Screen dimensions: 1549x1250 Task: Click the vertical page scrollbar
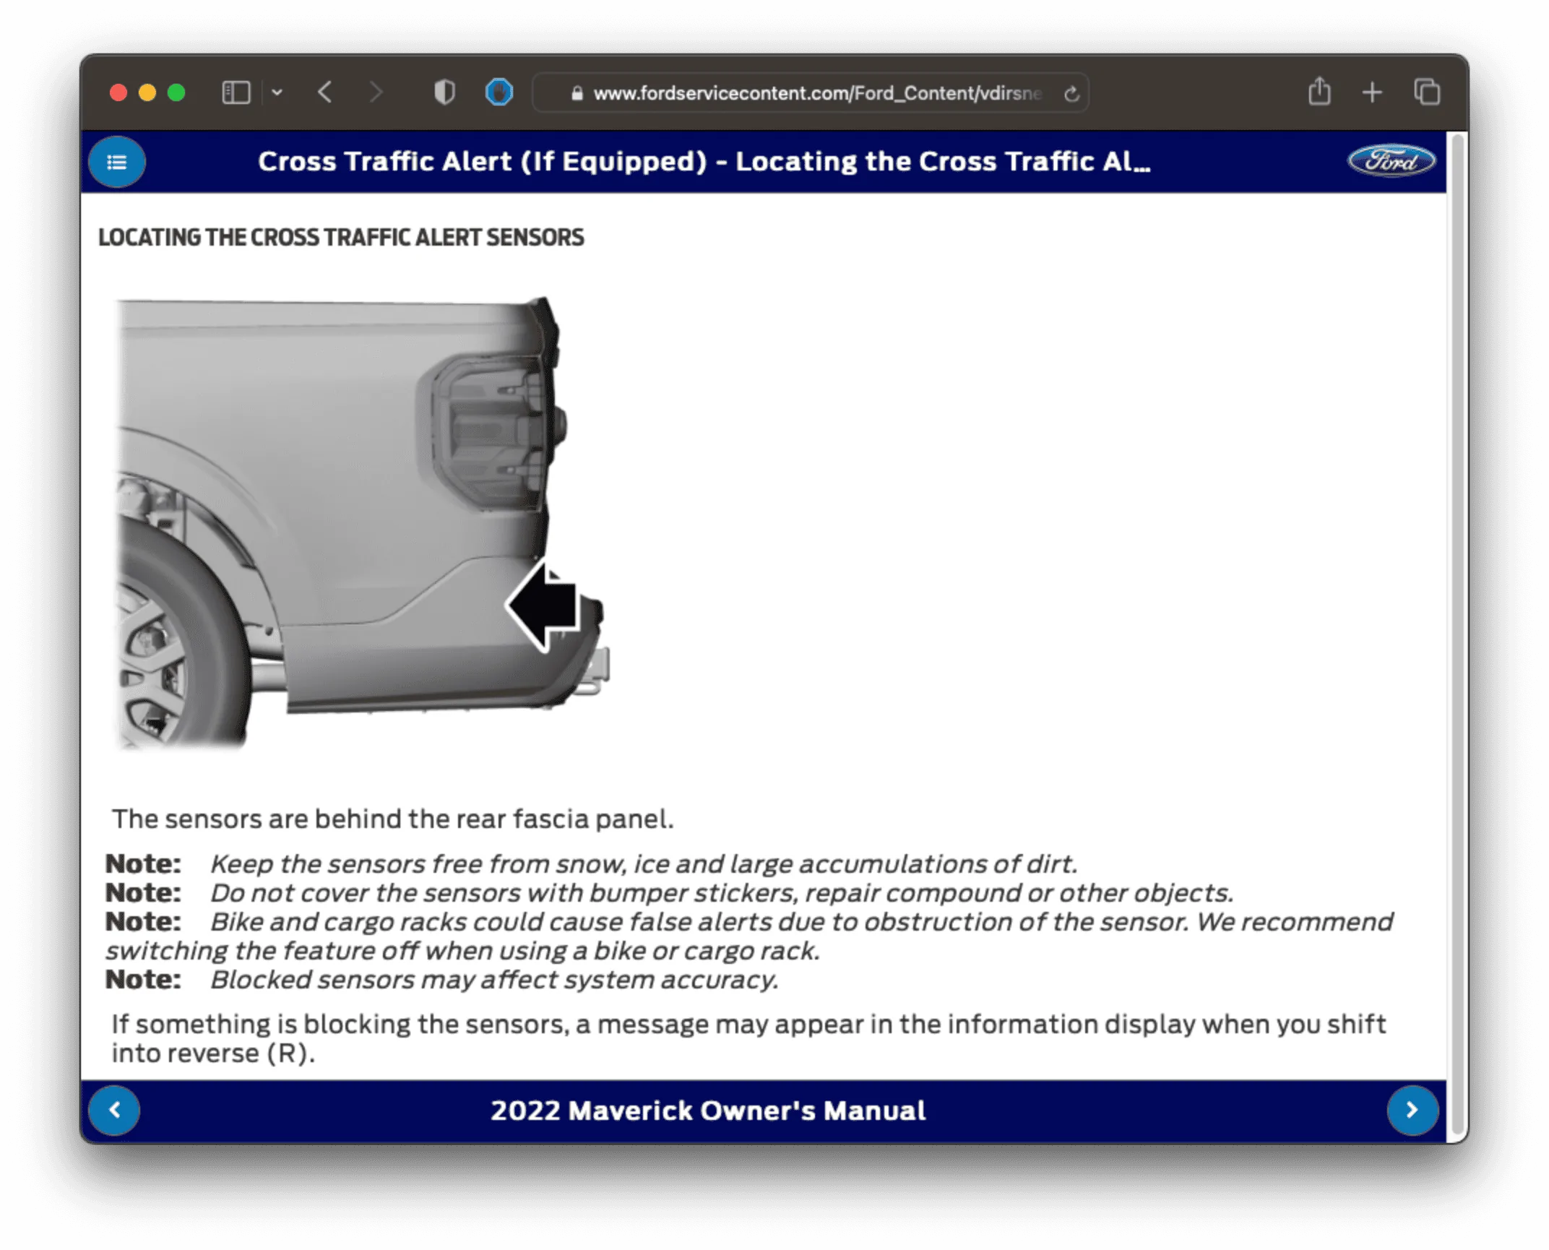(x=1458, y=635)
